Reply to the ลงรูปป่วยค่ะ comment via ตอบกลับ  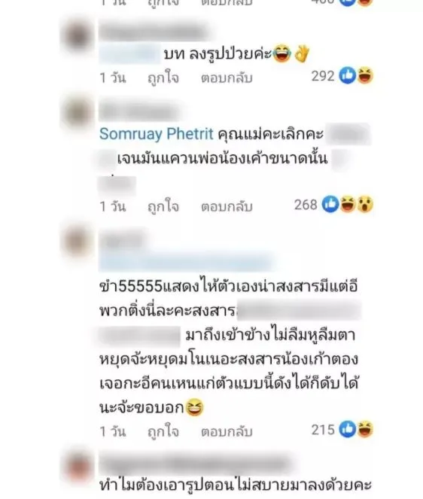227,78
